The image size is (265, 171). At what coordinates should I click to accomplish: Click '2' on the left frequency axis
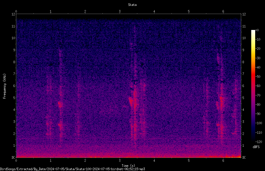[x=14, y=133]
